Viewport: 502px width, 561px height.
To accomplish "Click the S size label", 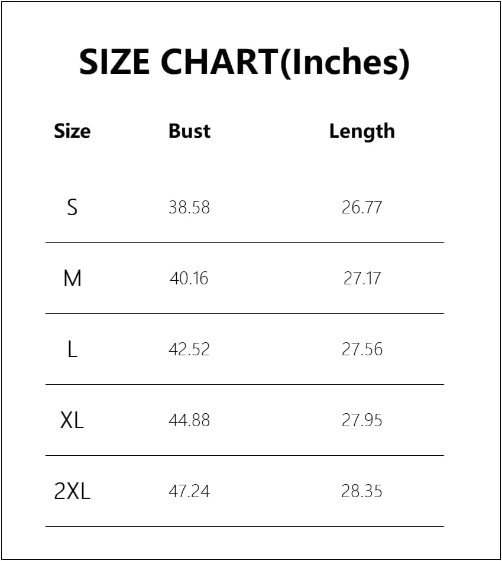I will [72, 207].
